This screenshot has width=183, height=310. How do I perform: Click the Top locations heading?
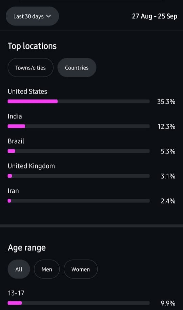pyautogui.click(x=32, y=46)
